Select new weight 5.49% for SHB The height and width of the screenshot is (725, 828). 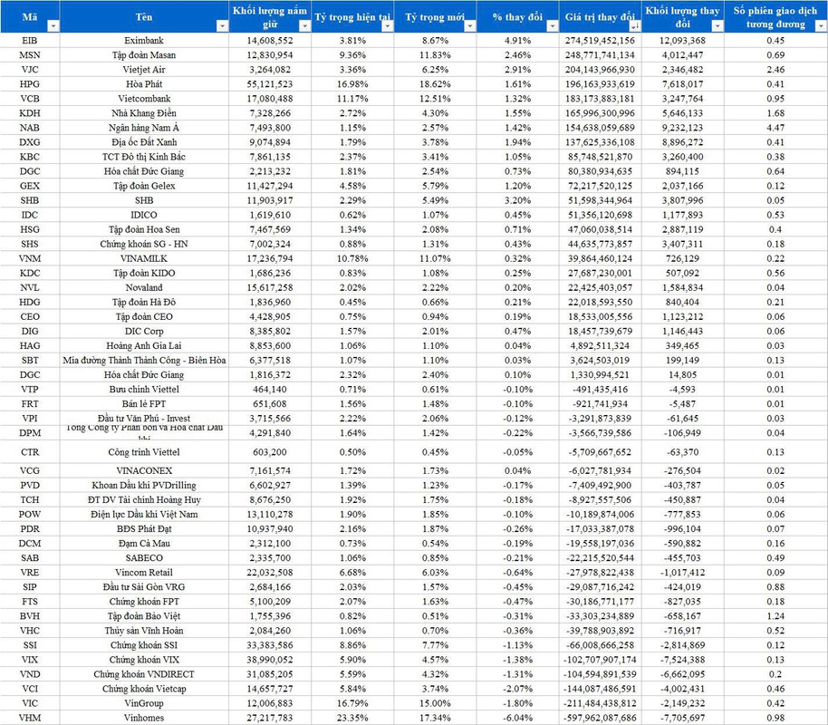click(435, 200)
